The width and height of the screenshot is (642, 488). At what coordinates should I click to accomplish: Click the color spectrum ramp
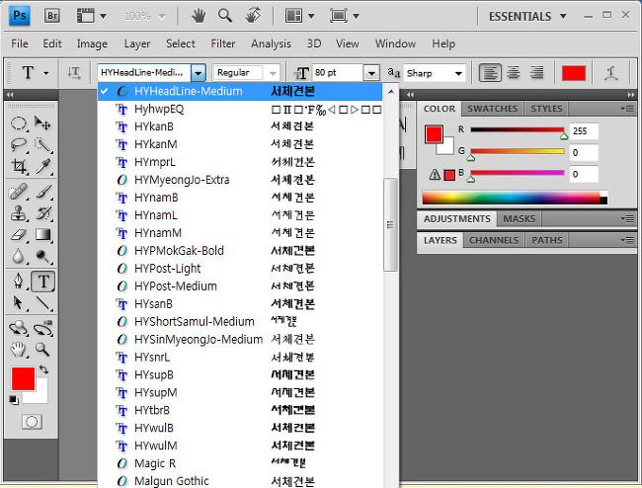[515, 198]
